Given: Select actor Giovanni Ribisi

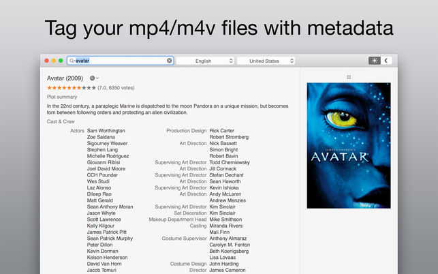Looking at the screenshot, I should 104,162.
